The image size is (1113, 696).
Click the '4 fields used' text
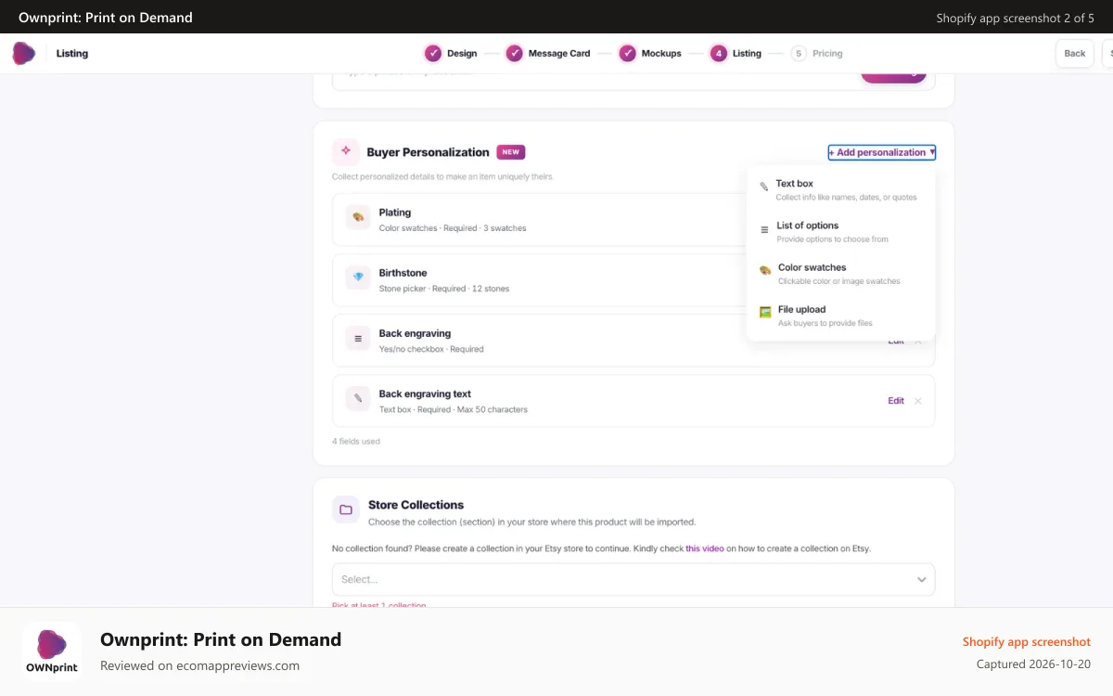pos(356,442)
